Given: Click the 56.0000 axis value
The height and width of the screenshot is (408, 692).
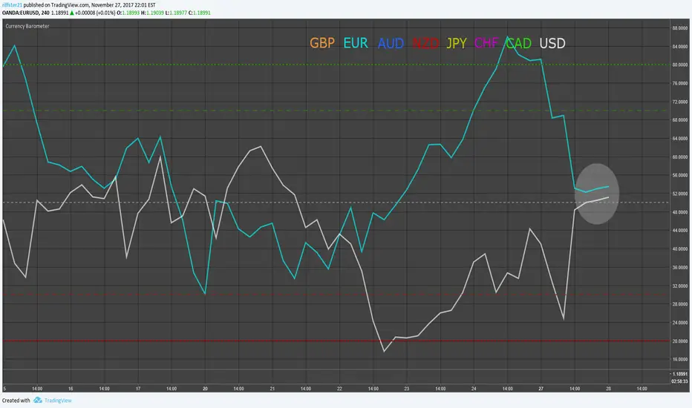Looking at the screenshot, I should pyautogui.click(x=679, y=175).
